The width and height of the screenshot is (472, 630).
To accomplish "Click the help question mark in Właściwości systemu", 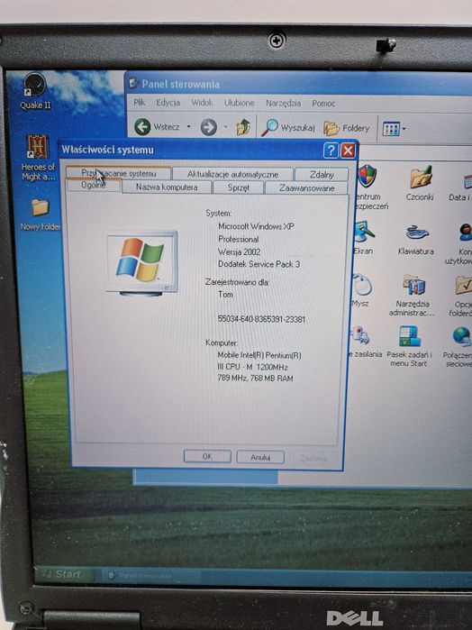I will [x=331, y=151].
